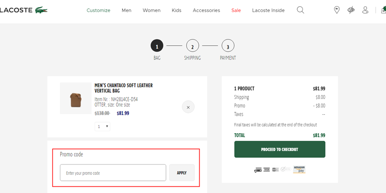This screenshot has width=386, height=193.
Task: Open the store locator pin icon
Action: coord(336,10)
